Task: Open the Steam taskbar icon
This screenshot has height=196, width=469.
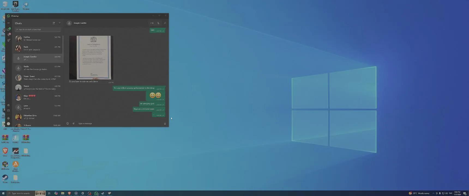Action: 103,193
